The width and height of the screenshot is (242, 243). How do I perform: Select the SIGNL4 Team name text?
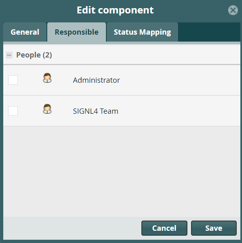pos(95,111)
